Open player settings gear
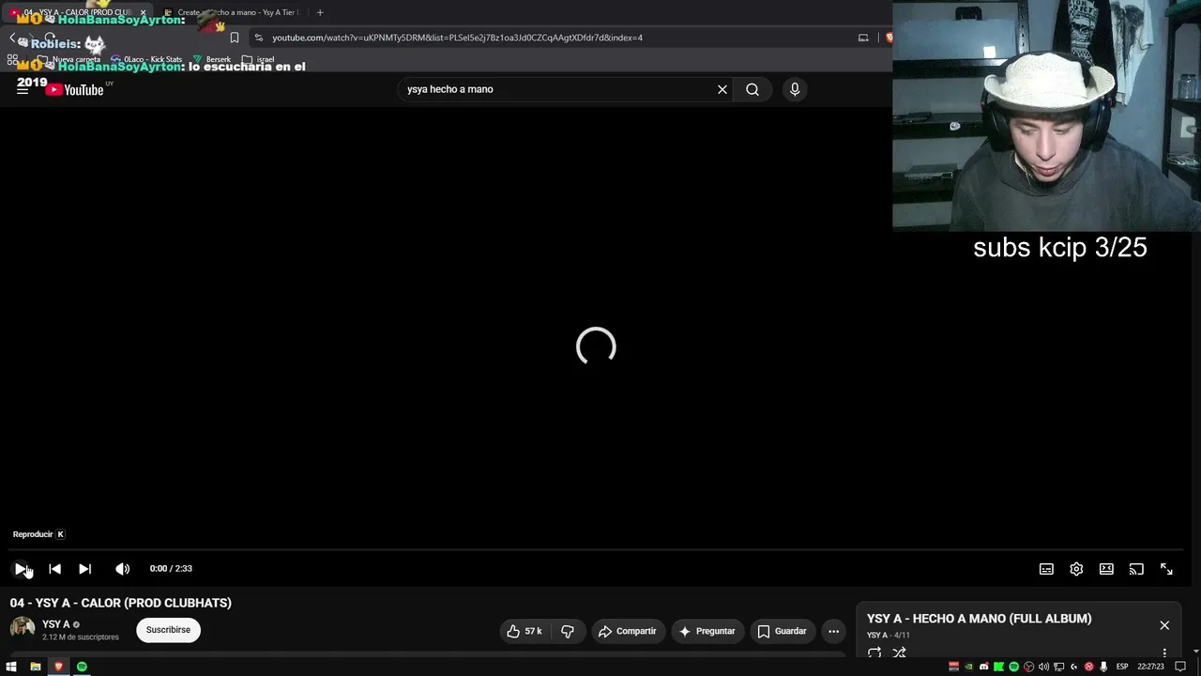This screenshot has width=1201, height=676. (x=1076, y=569)
